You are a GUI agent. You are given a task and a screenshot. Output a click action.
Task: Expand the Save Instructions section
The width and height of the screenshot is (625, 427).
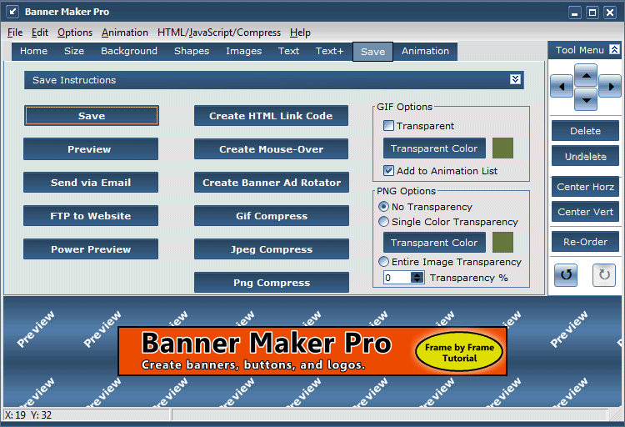[515, 79]
